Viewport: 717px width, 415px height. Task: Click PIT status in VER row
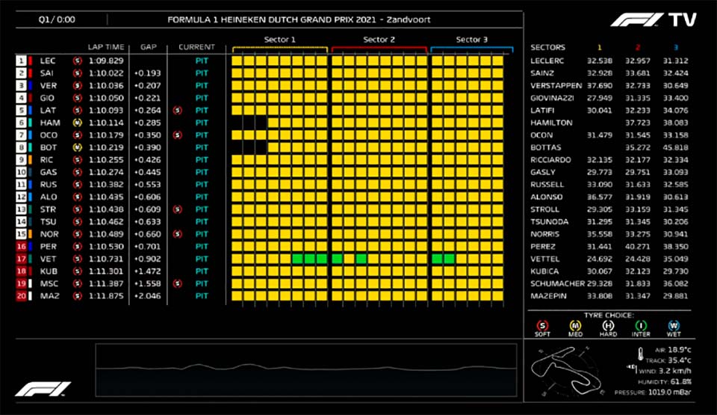tap(202, 85)
